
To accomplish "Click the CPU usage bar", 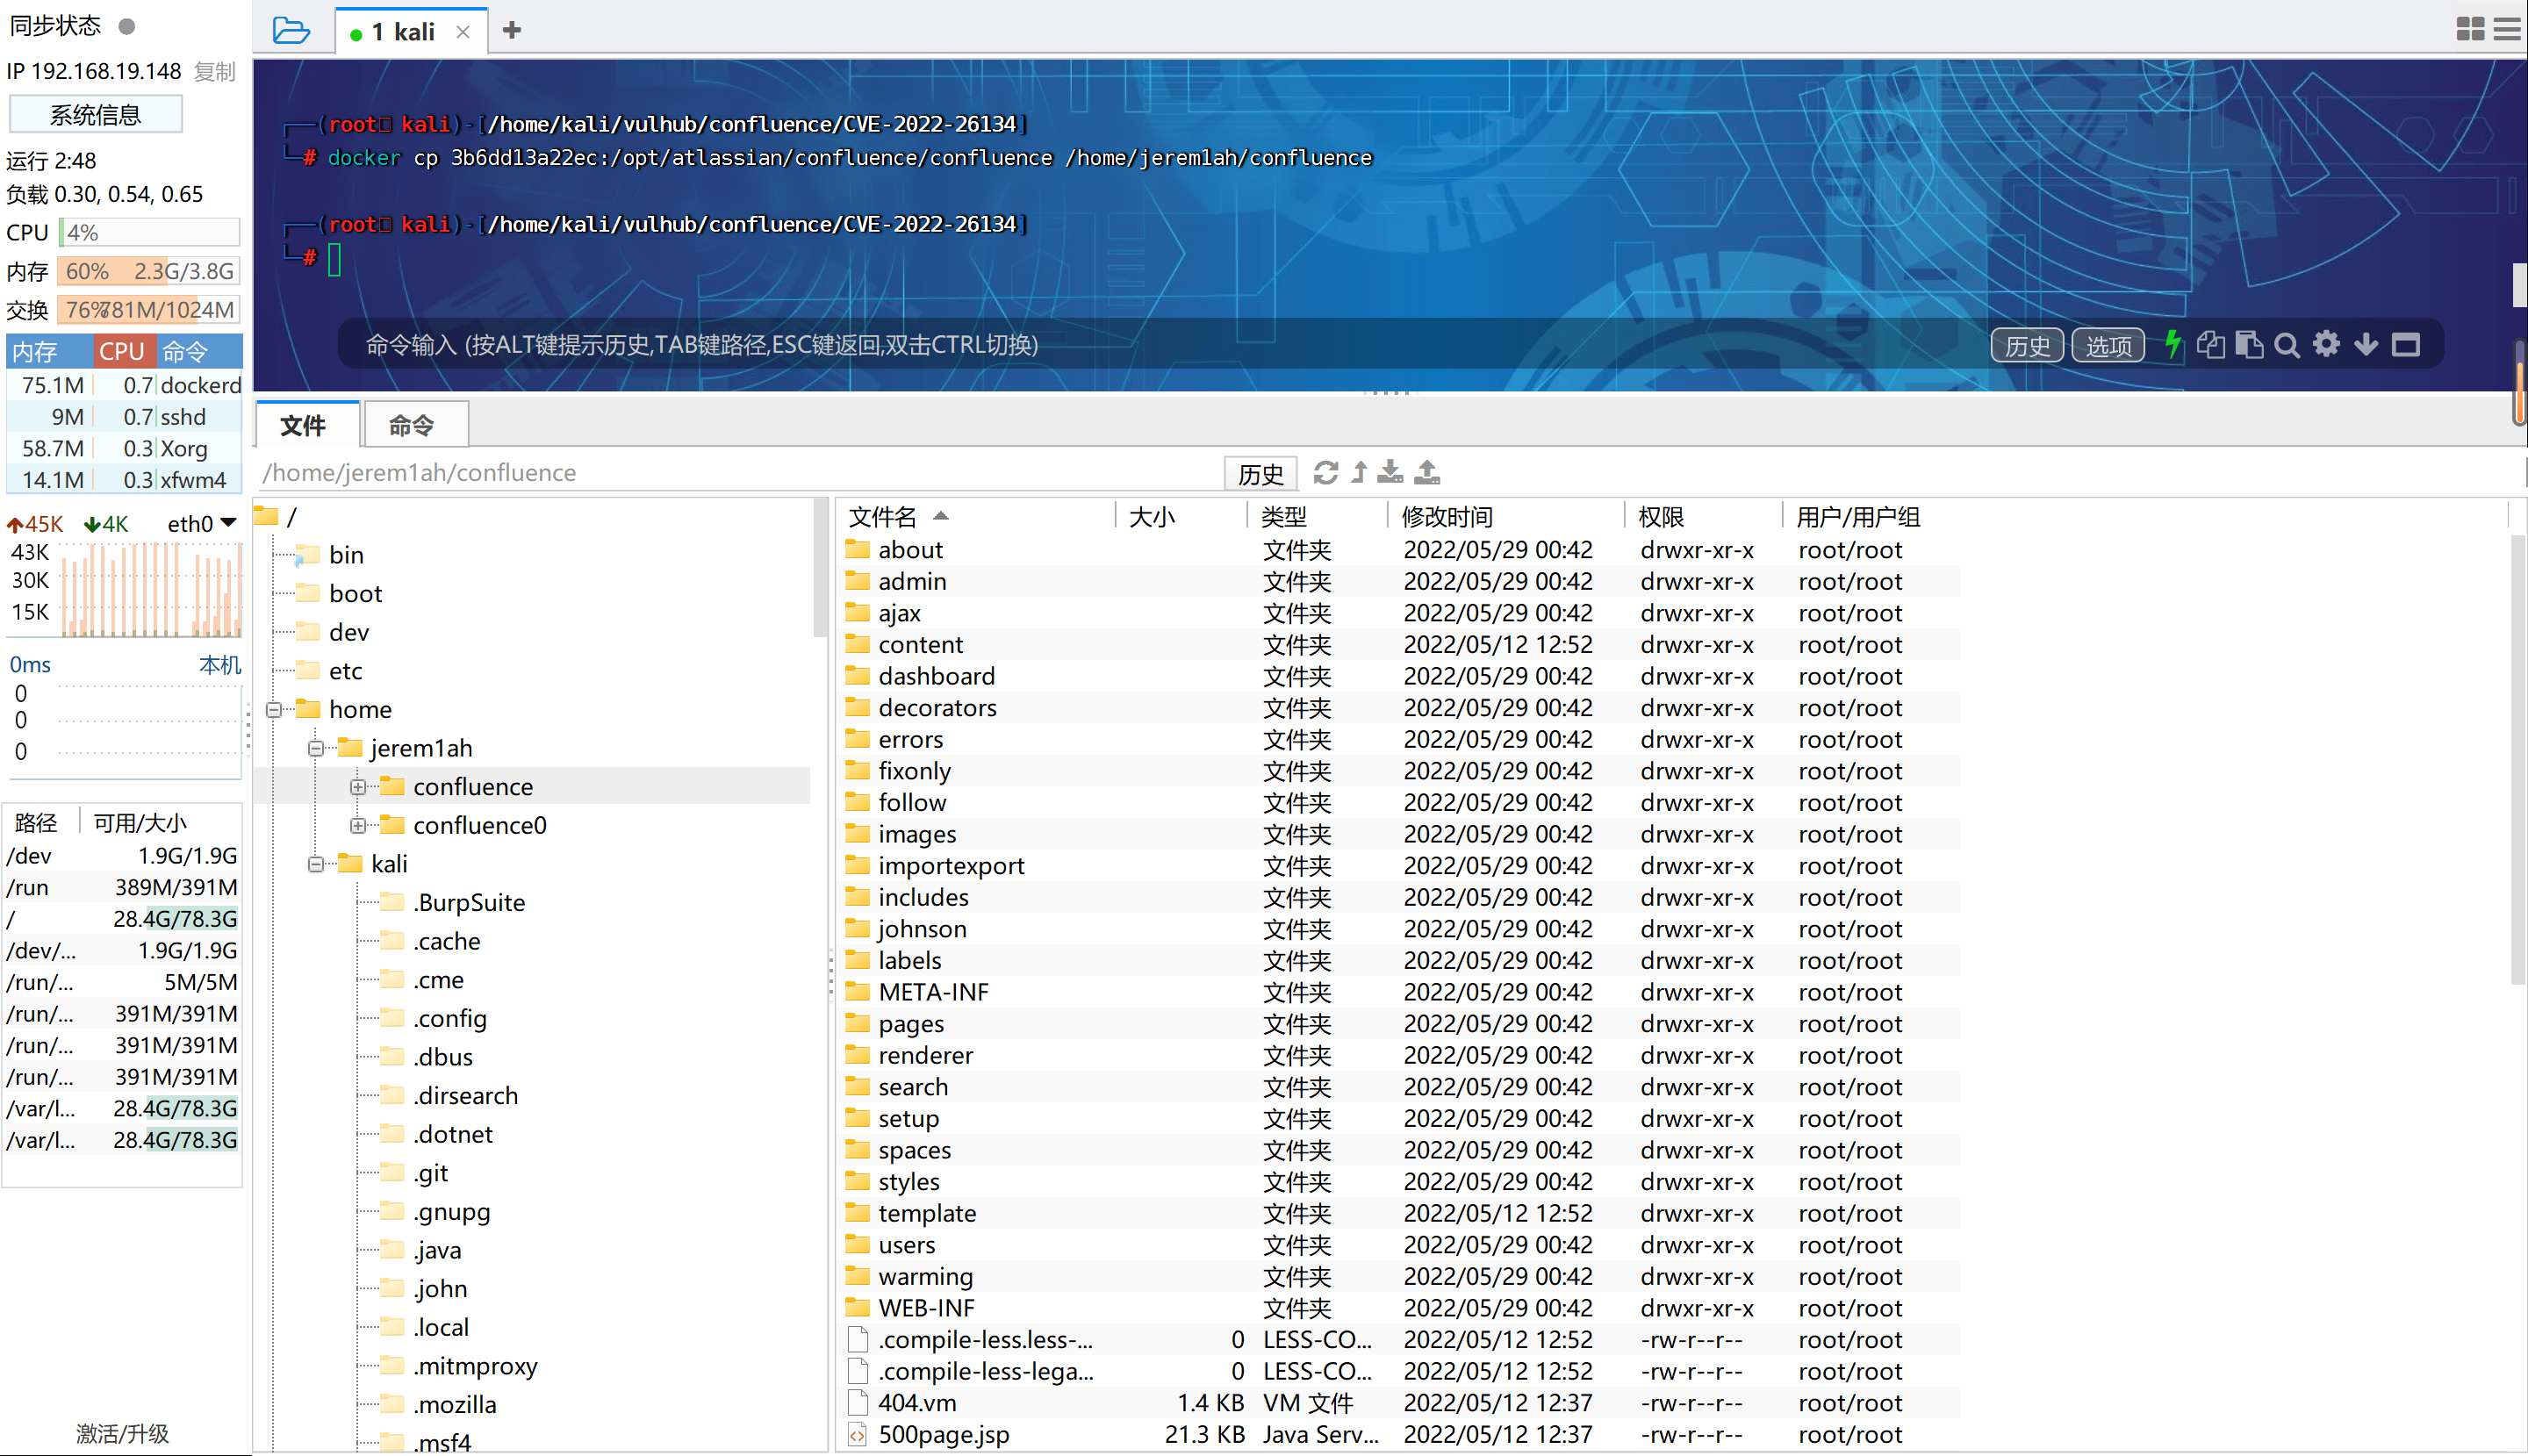I will click(x=149, y=232).
